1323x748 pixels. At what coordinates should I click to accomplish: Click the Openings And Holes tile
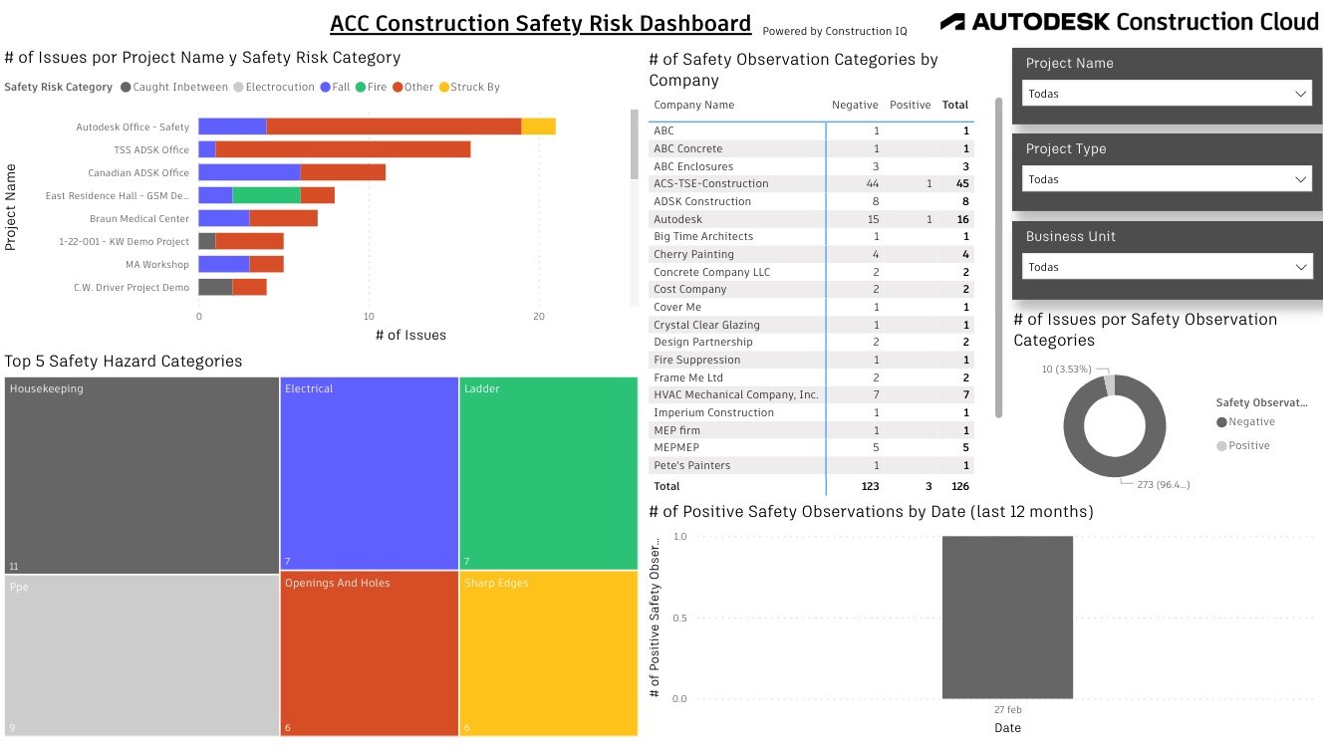click(369, 653)
